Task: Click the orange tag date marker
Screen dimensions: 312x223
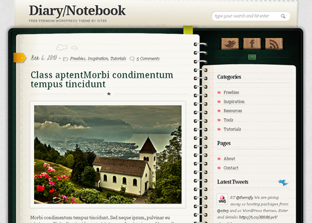Action: click(x=19, y=58)
